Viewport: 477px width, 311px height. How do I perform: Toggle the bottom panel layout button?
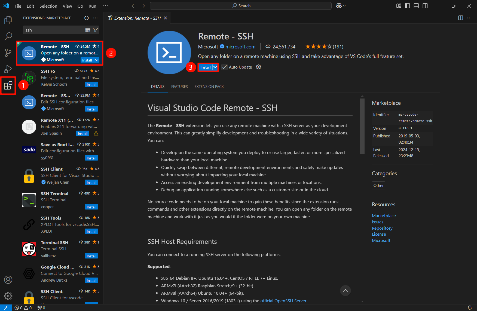click(416, 6)
